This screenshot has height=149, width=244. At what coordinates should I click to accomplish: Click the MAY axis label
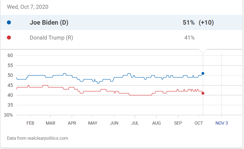[x=93, y=123]
